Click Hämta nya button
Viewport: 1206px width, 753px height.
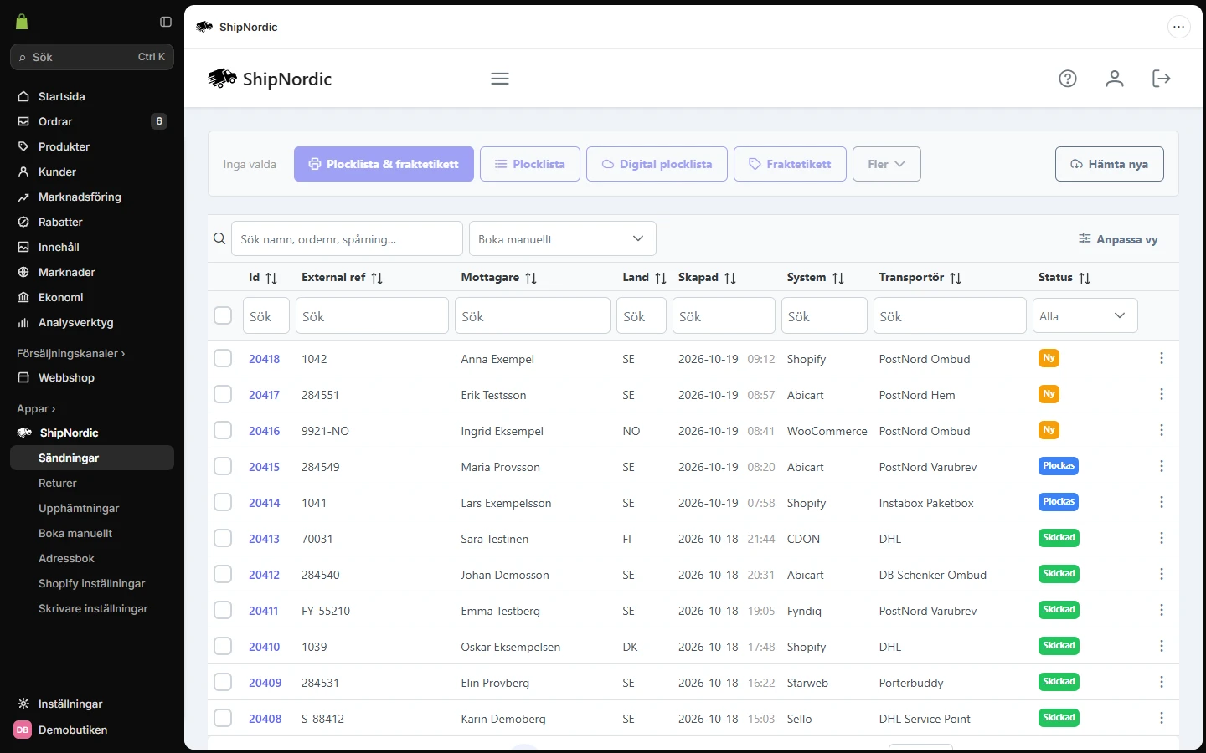pyautogui.click(x=1110, y=164)
